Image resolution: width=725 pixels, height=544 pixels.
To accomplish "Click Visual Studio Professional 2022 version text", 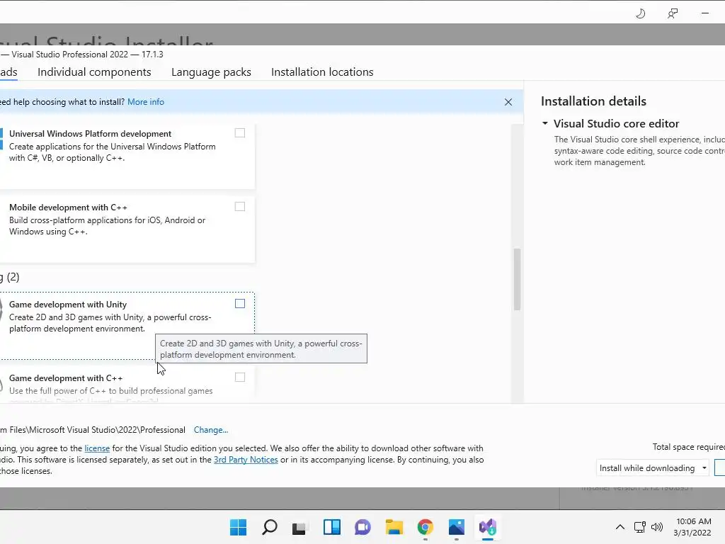I will [x=87, y=54].
